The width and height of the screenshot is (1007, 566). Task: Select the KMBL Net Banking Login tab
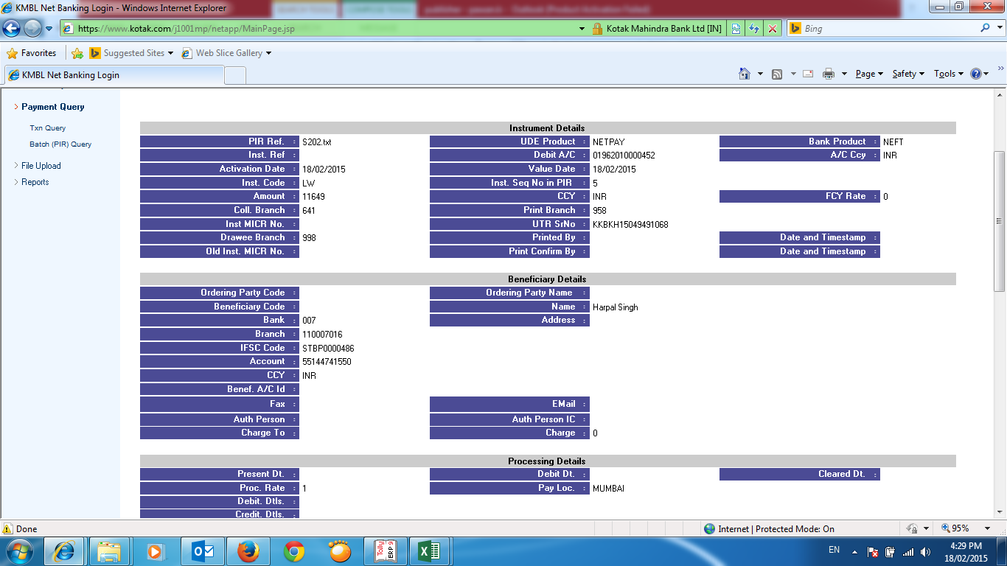point(114,74)
